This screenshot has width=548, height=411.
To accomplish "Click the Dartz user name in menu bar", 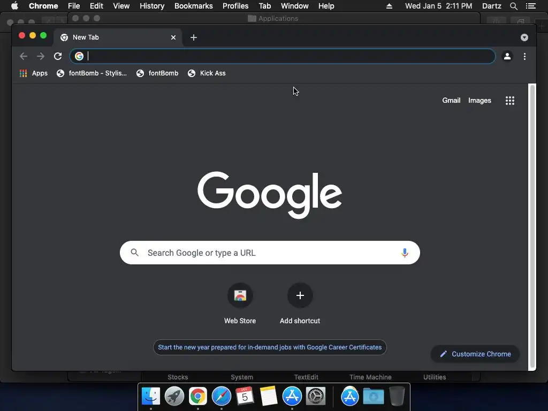I will click(x=491, y=6).
